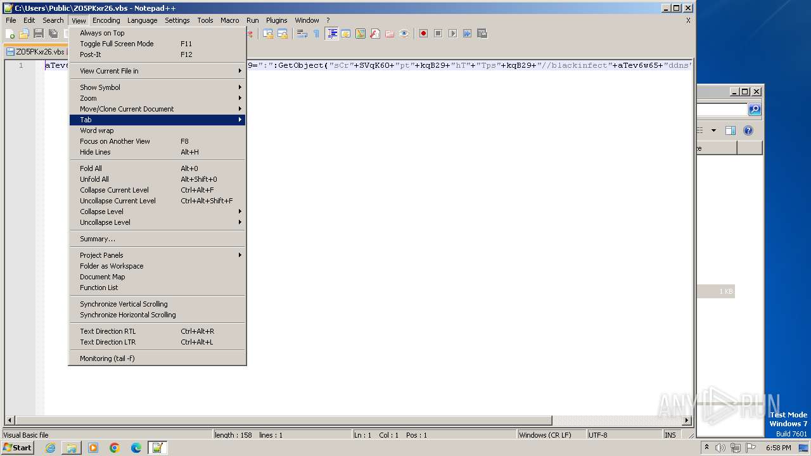Expand View Current File in submenu
This screenshot has height=456, width=811.
(157, 71)
